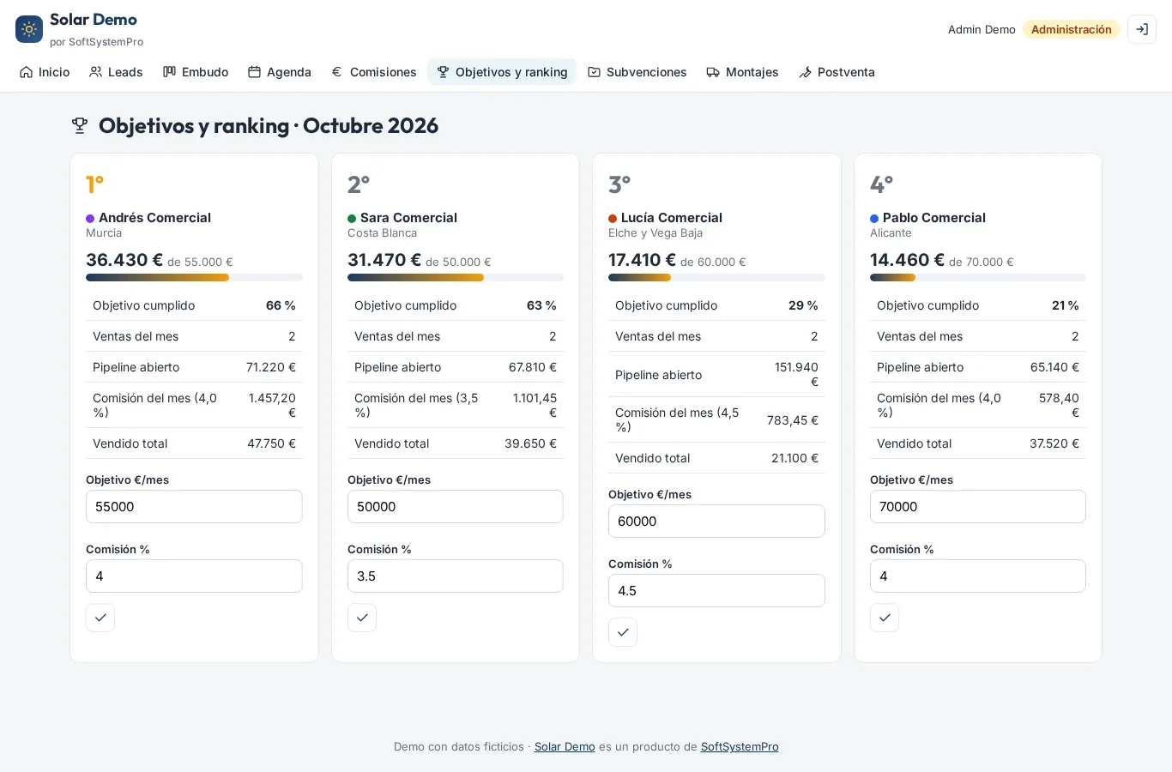The width and height of the screenshot is (1172, 772).
Task: Click Lucía Comercial's sales progress bar
Action: point(716,278)
